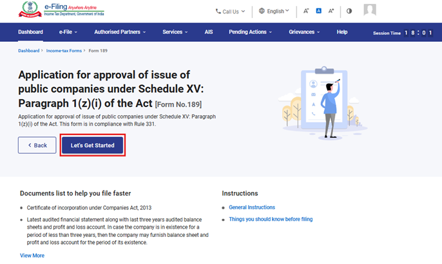Increase font size with A+ icon
The image size is (442, 264).
(x=331, y=11)
